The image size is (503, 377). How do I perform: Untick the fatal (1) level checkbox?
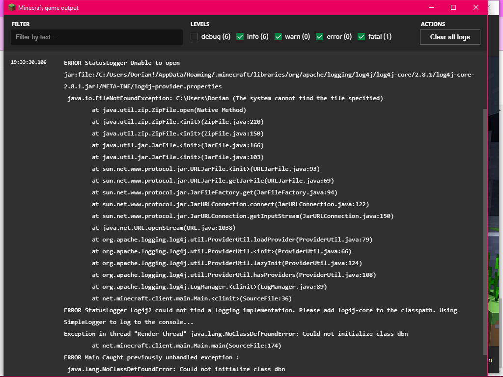[x=362, y=37]
